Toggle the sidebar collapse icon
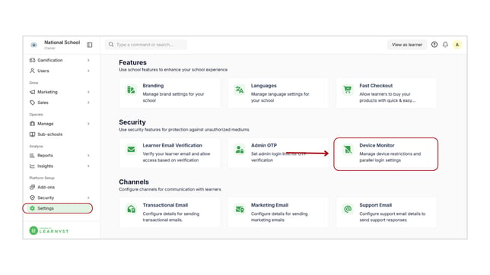This screenshot has height=275, width=490. pos(89,45)
